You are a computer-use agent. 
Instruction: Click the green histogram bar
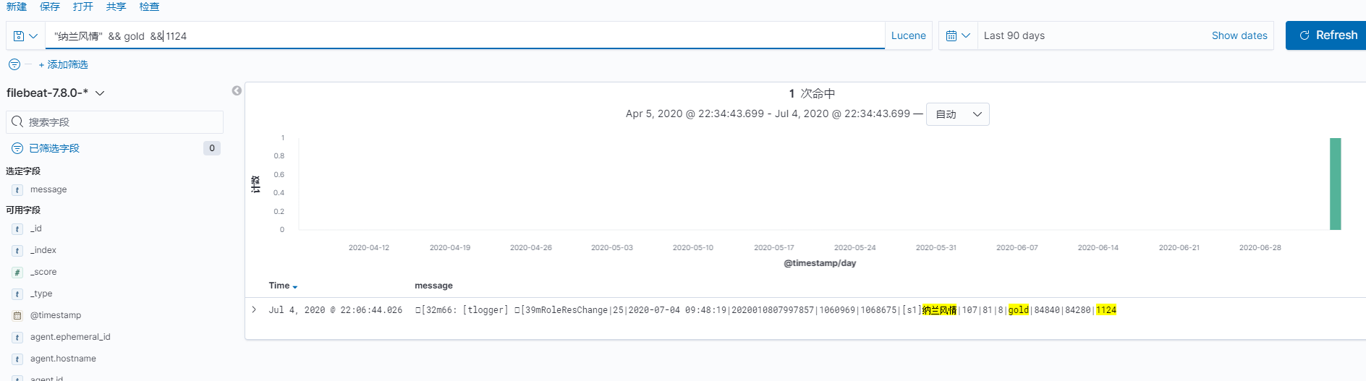(1335, 184)
